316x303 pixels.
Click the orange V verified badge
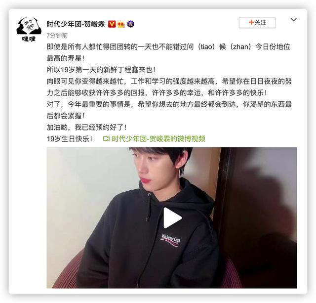pos(112,24)
